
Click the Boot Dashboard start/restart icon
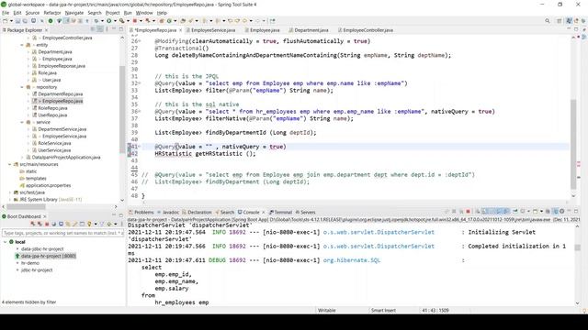pos(33,224)
